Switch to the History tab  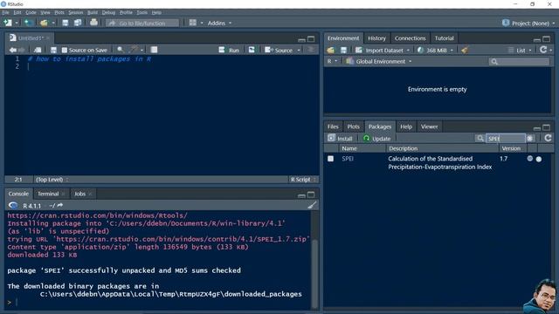pos(376,38)
